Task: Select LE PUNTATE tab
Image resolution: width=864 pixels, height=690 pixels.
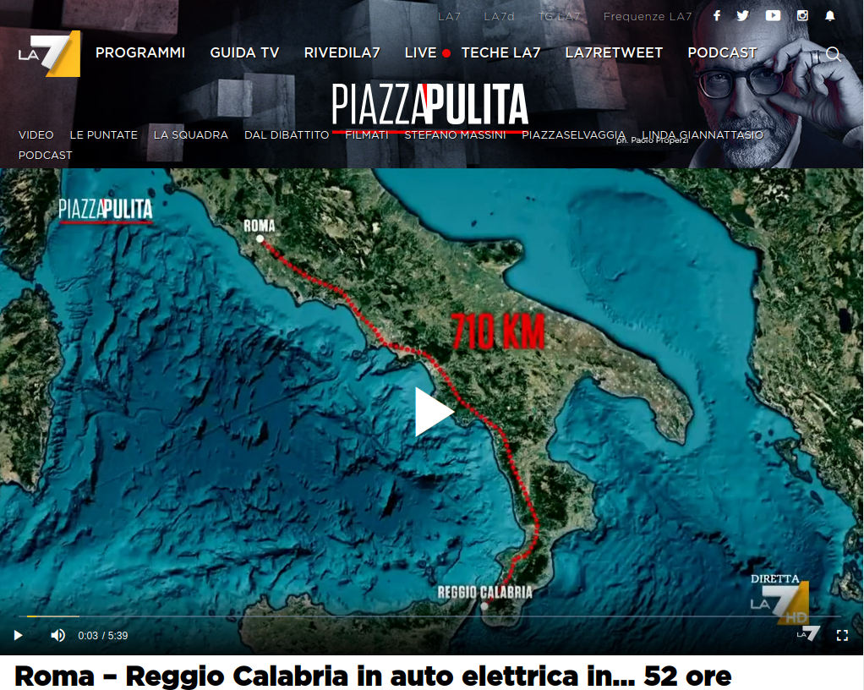Action: [x=104, y=135]
